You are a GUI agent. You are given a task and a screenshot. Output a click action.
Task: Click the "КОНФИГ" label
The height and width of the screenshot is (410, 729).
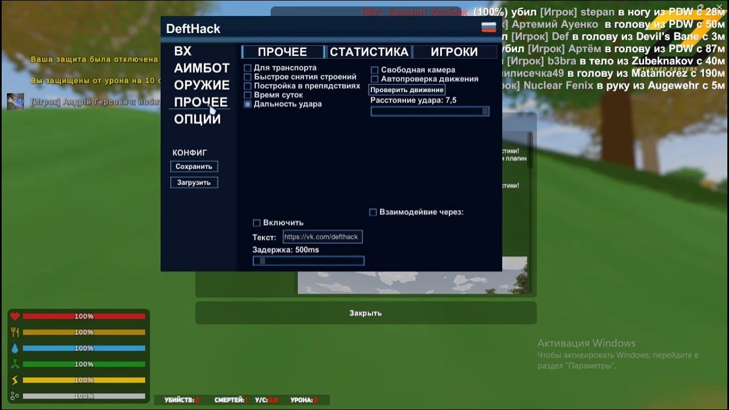tap(190, 153)
